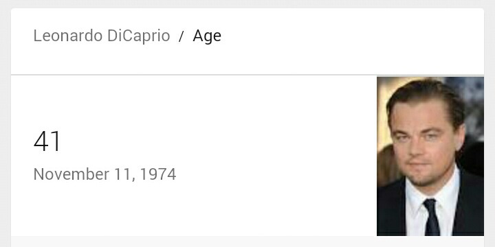Viewport: 495px width, 247px height.
Task: Open the Leonardo DiCaprio breadcrumb link
Action: pyautogui.click(x=102, y=36)
